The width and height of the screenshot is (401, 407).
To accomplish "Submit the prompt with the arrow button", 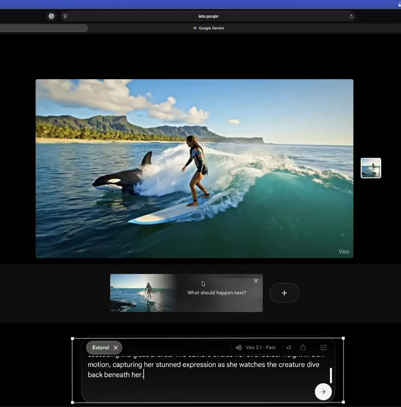I will pos(323,392).
